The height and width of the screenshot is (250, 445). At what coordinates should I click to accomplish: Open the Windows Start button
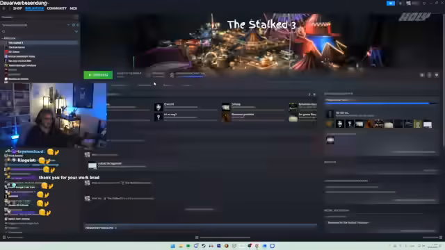coord(173,246)
